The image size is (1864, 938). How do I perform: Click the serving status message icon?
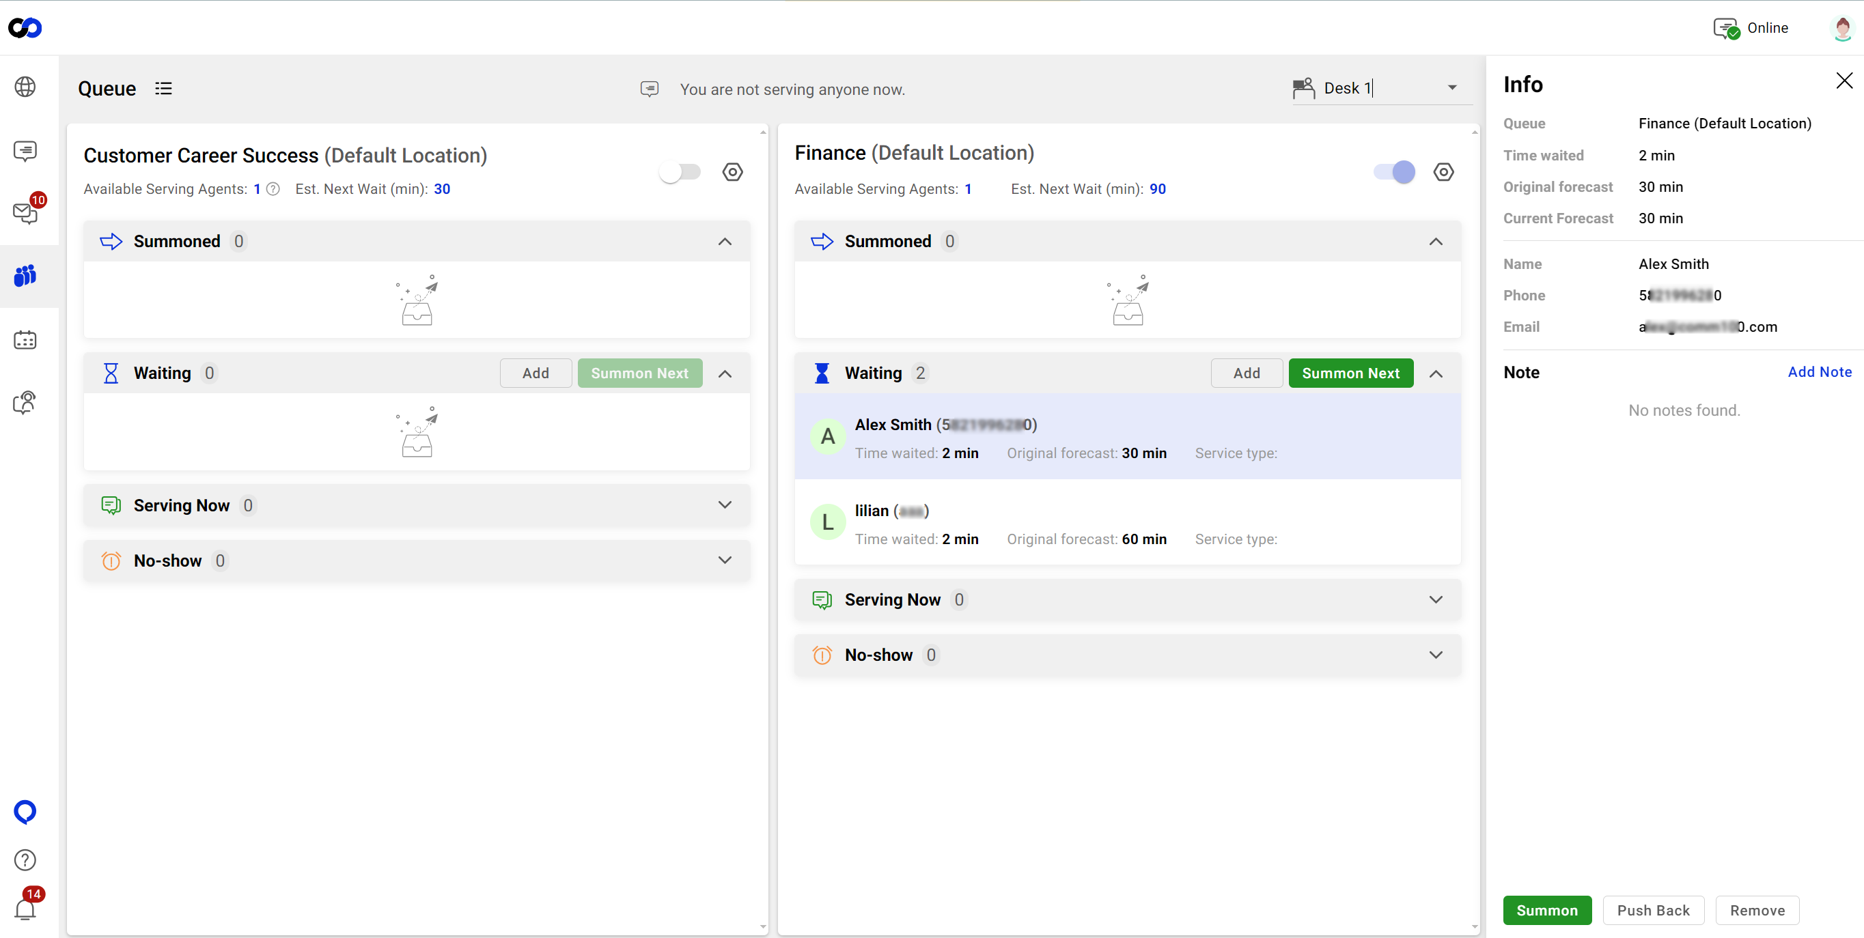[649, 89]
